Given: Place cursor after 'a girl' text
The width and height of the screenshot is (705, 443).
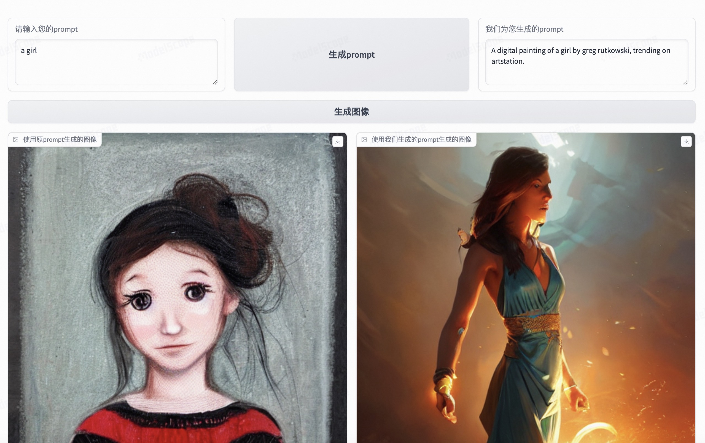Looking at the screenshot, I should coord(37,51).
